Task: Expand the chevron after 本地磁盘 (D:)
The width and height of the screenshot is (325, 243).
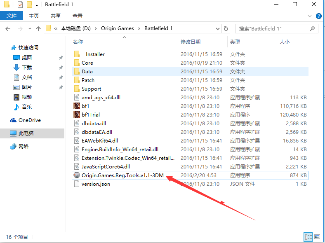Action: click(96, 29)
